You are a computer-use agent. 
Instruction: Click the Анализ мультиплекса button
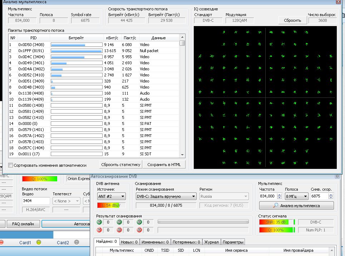(x=296, y=206)
